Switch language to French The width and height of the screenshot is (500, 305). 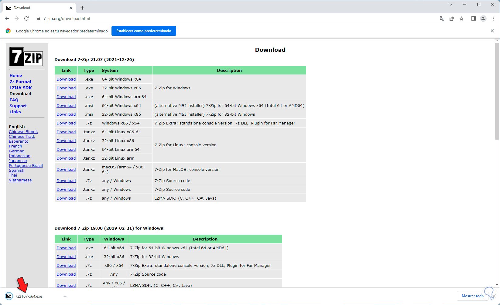(15, 146)
